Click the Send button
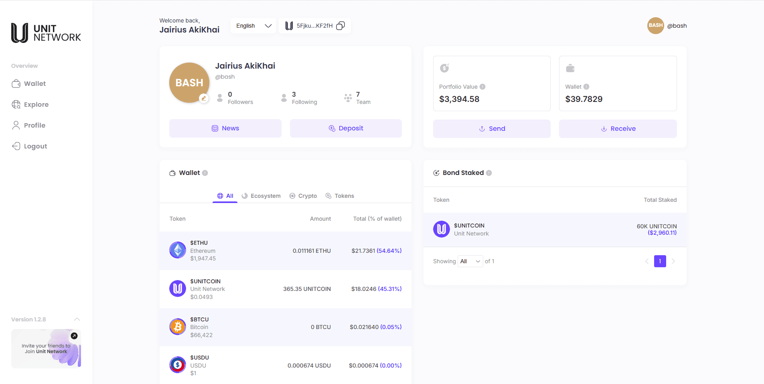This screenshot has height=384, width=764. (x=492, y=129)
